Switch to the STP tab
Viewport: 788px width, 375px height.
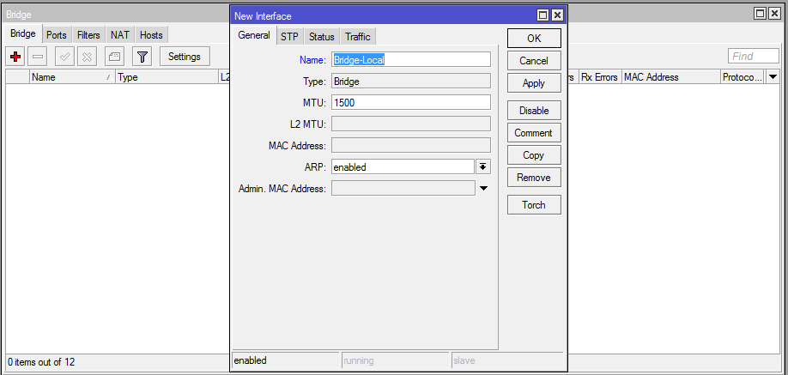click(x=288, y=37)
